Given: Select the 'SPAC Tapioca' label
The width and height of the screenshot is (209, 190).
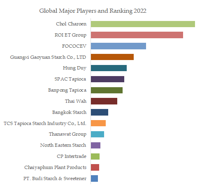Looking at the screenshot, I should [x=70, y=79].
